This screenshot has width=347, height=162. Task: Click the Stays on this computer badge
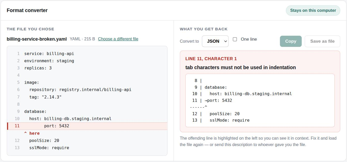(313, 11)
